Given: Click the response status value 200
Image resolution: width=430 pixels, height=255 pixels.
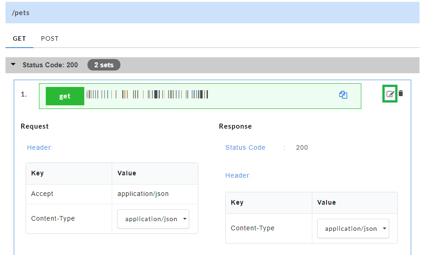Looking at the screenshot, I should [x=302, y=147].
